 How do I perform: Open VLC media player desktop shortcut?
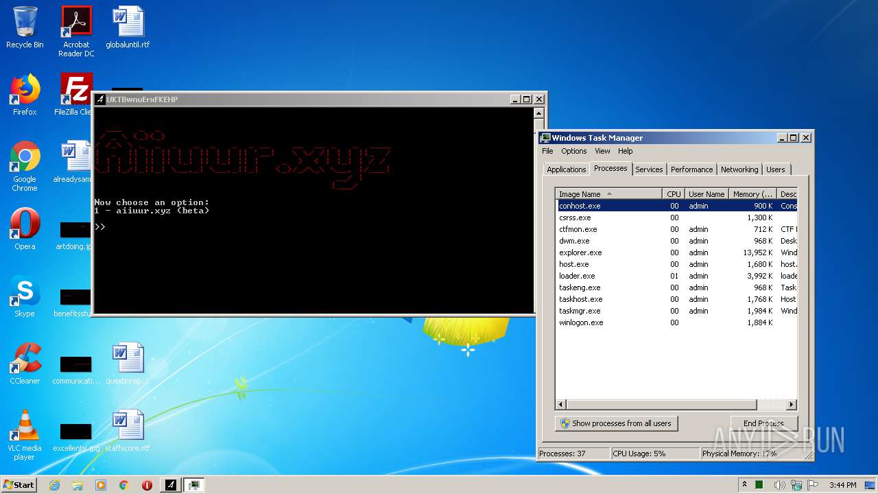coord(25,435)
